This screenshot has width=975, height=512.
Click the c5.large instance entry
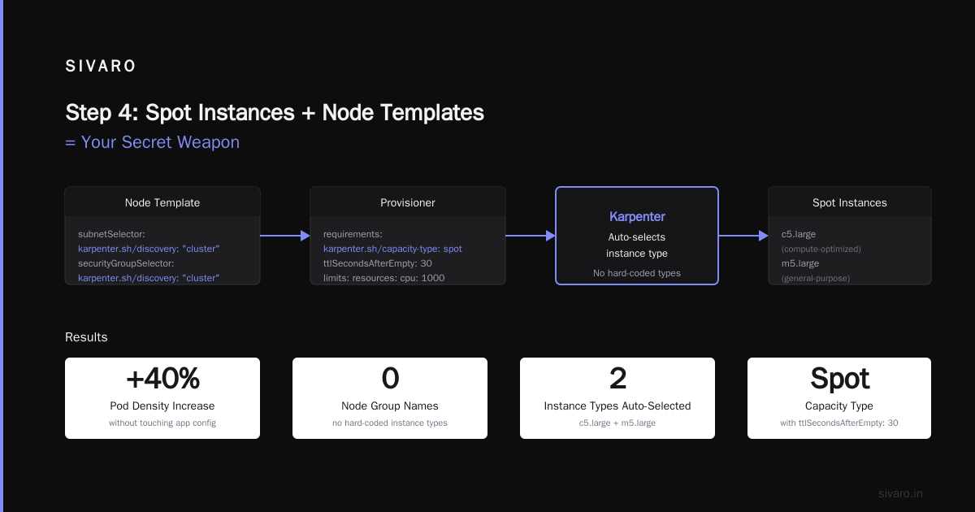click(x=799, y=234)
